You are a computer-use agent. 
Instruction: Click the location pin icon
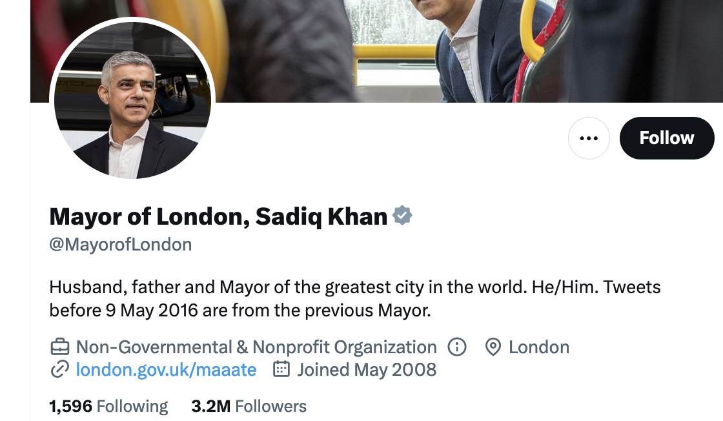click(493, 347)
